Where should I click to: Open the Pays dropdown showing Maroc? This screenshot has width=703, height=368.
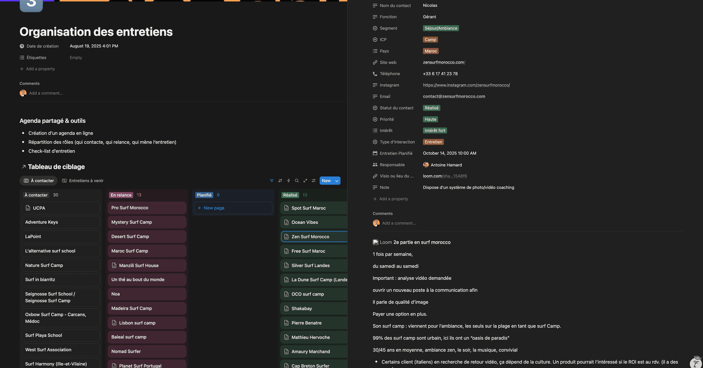431,51
